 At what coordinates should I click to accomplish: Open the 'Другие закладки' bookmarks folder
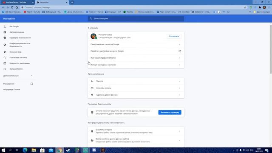tap(262, 12)
